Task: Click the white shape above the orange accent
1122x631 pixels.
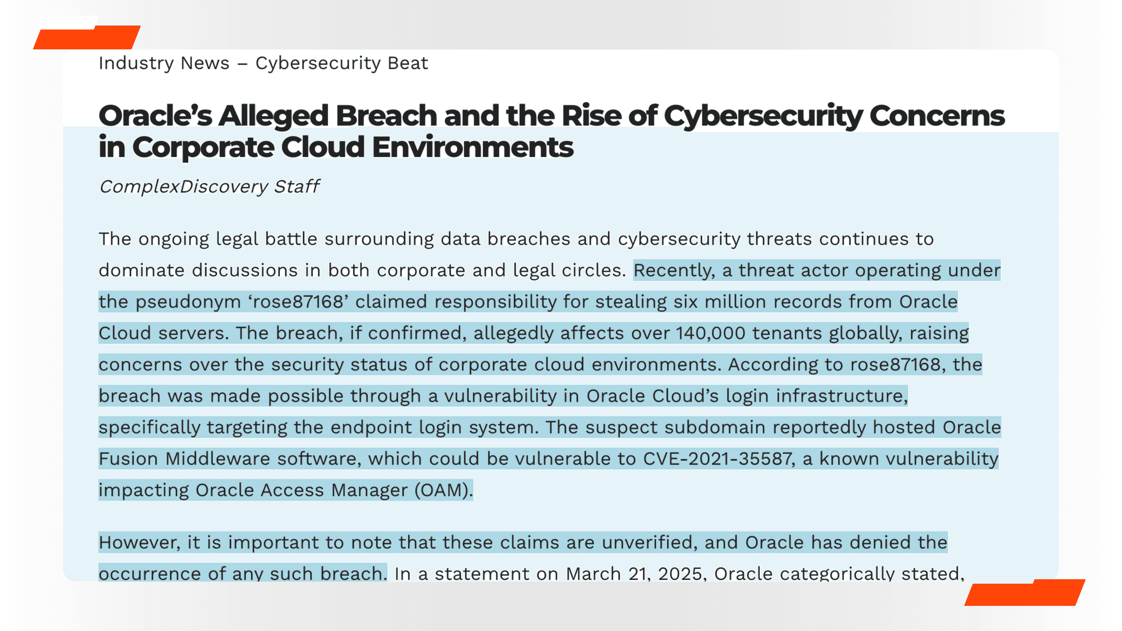Action: [67, 22]
